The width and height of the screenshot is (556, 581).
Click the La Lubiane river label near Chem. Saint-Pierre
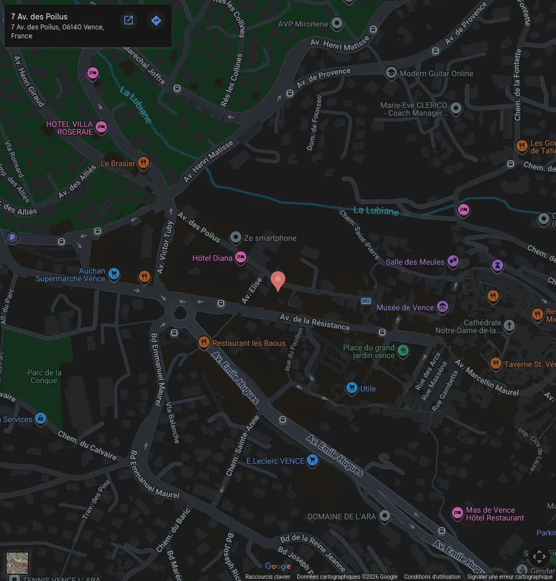[376, 211]
